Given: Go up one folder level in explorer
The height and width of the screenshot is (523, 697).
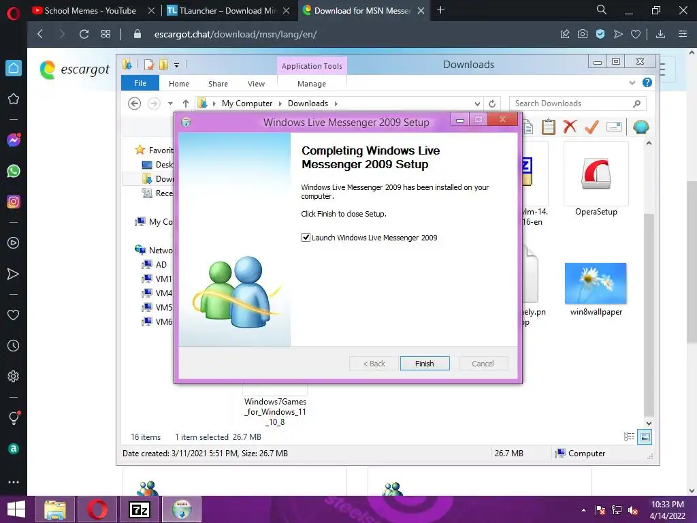Looking at the screenshot, I should (186, 104).
